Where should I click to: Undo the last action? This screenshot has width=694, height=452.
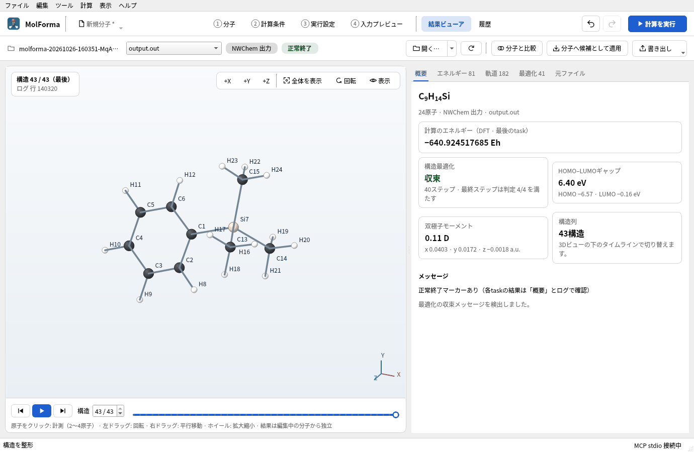591,24
